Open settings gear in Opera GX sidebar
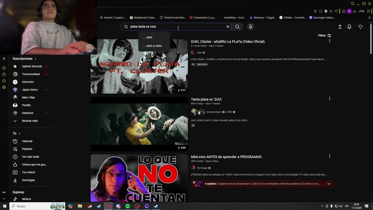Screen dimensions: 373x210 point(4,87)
